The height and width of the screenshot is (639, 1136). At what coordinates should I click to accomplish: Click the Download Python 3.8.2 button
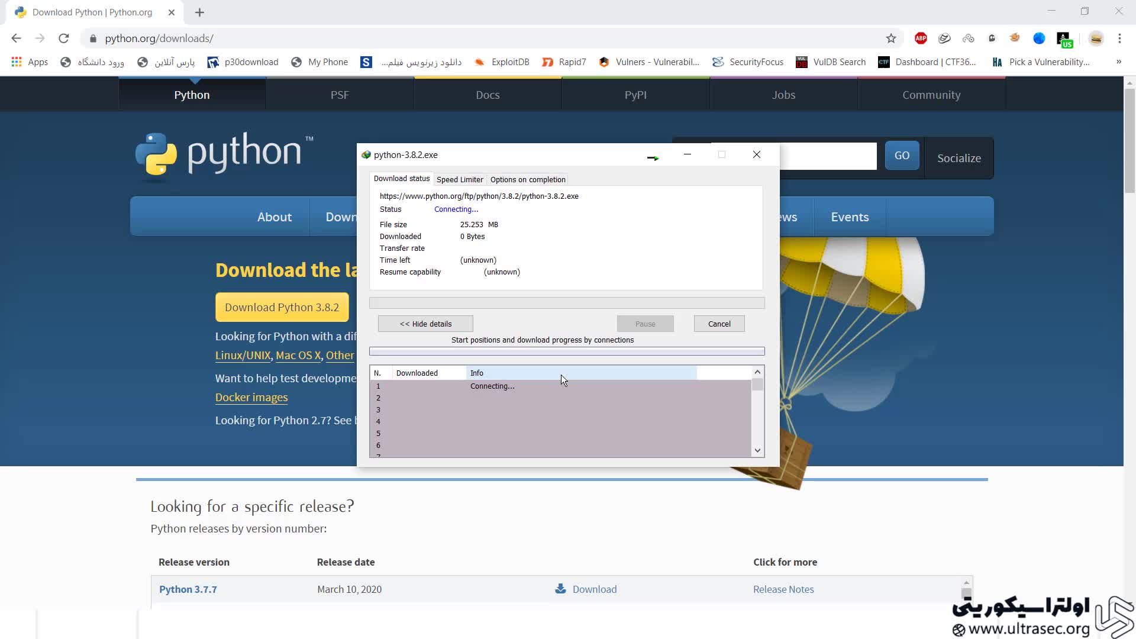[x=282, y=307]
